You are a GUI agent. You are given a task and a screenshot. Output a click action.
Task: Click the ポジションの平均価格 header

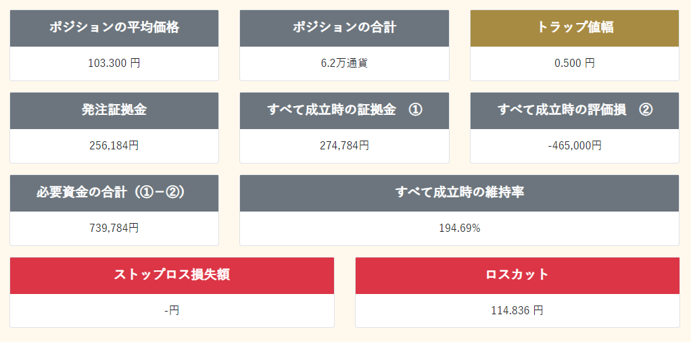tap(114, 28)
